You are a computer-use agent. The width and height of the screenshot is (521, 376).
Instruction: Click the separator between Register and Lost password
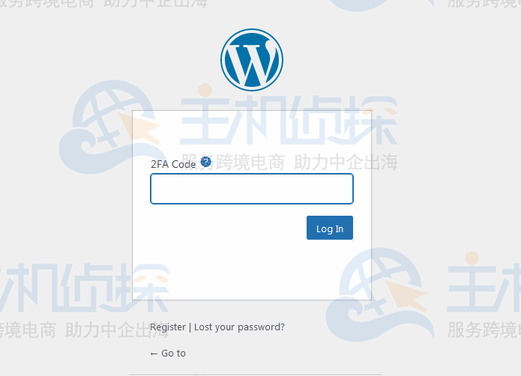pyautogui.click(x=190, y=327)
